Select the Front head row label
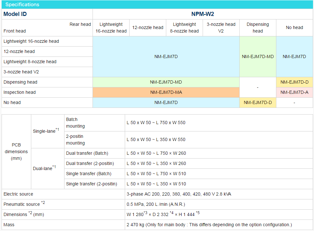 tap(15, 31)
